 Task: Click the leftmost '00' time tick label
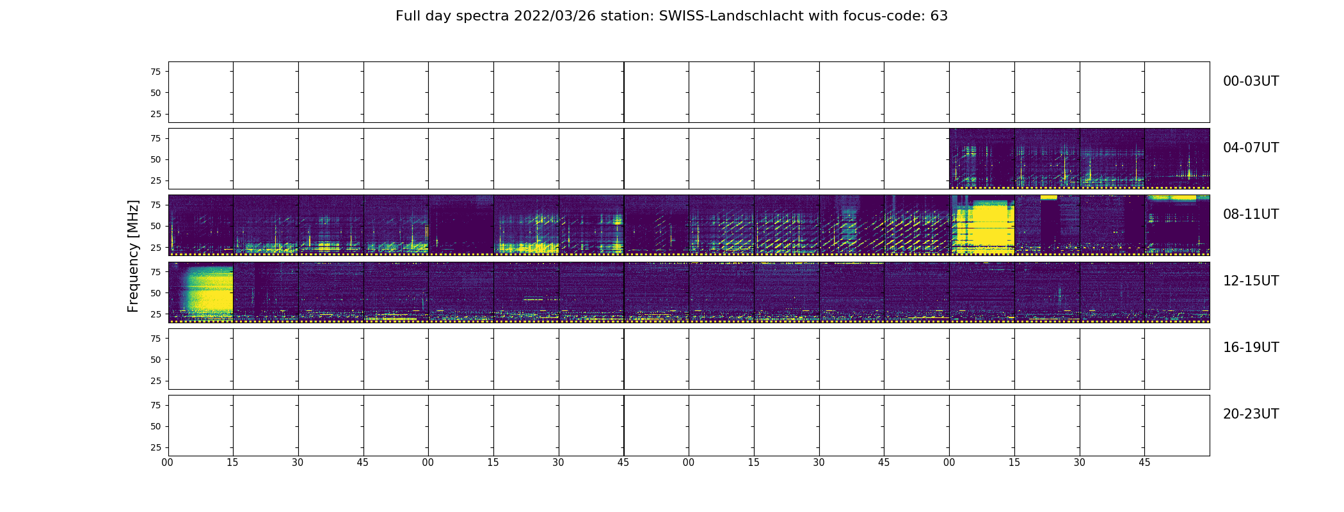[x=168, y=463]
